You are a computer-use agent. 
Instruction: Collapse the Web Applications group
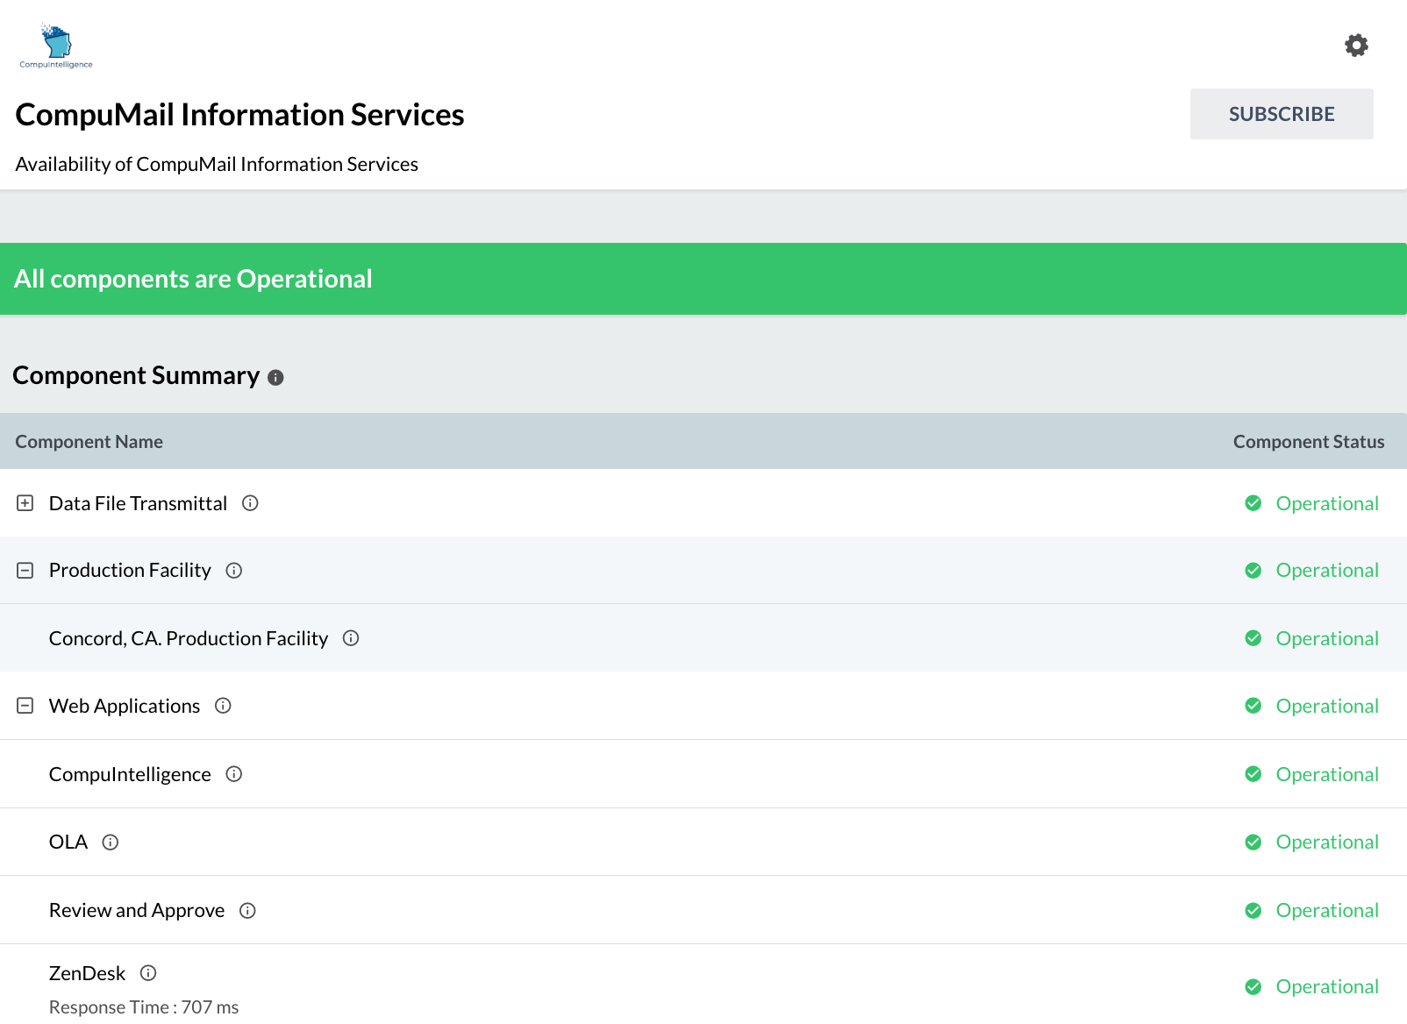coord(25,706)
